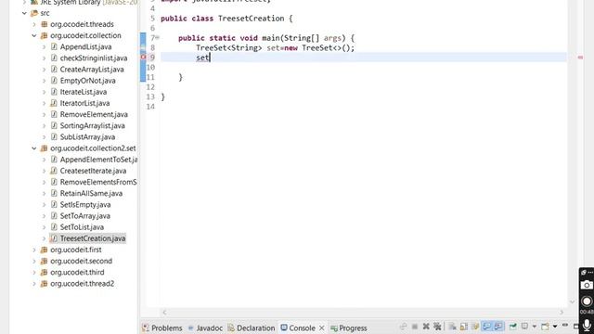Click the CreatesetIterate.java file icon
This screenshot has width=594, height=334.
coord(54,171)
